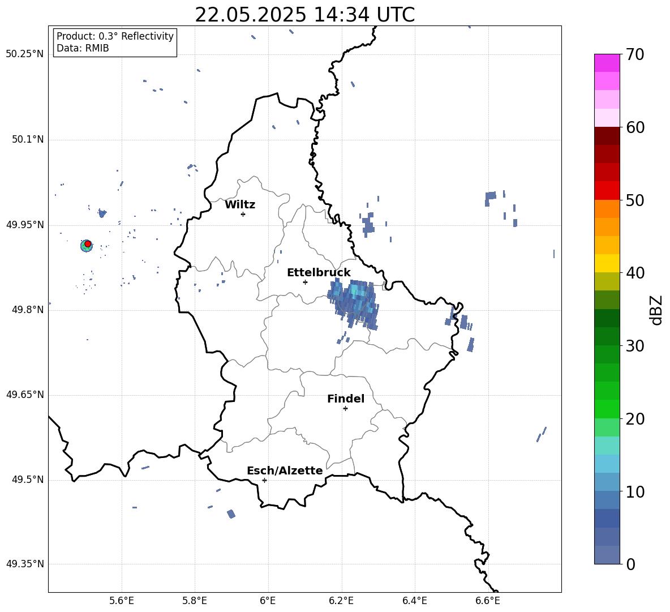This screenshot has height=612, width=670.
Task: Click the cross marker under Findel
Action: 345,409
